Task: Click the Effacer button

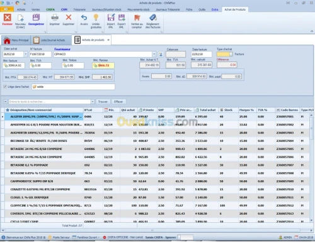Action: [x=118, y=102]
